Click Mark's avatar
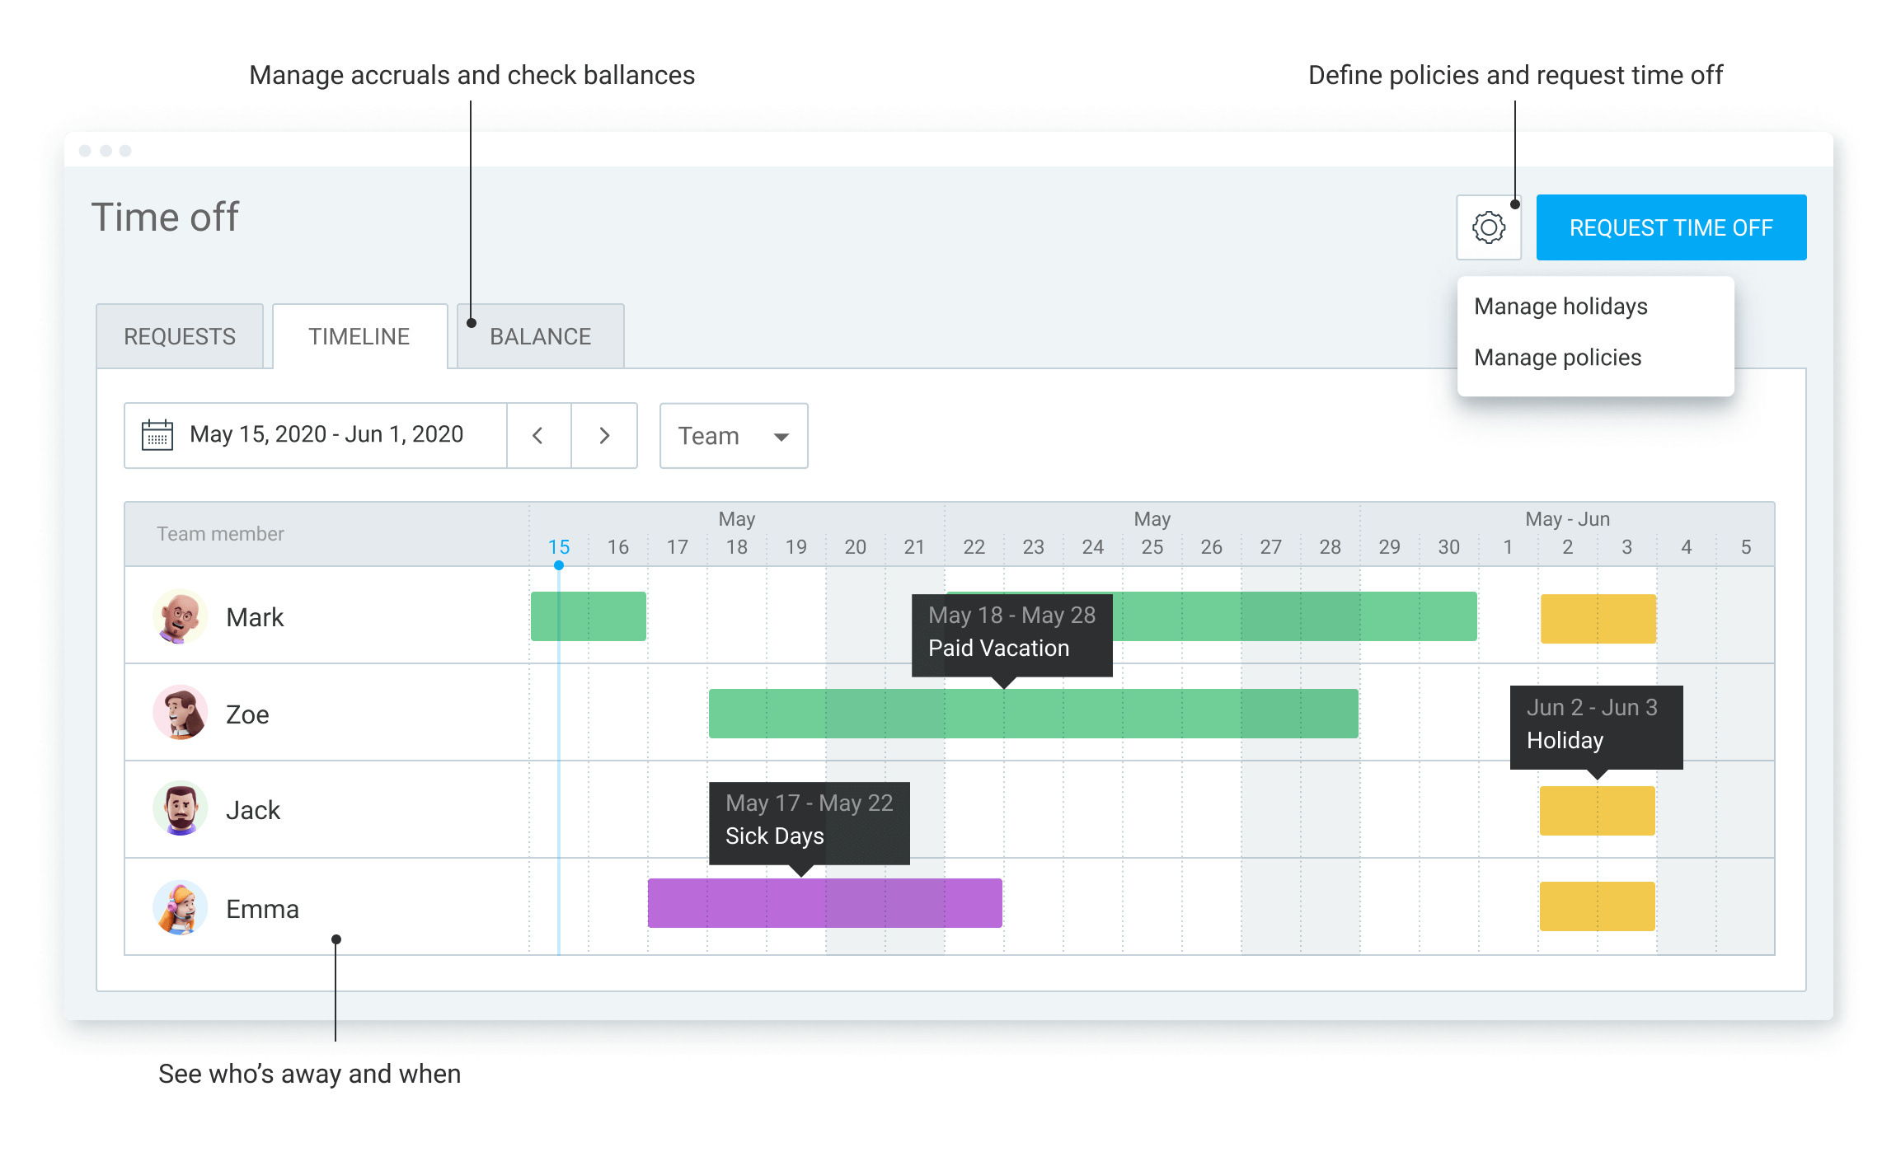The image size is (1896, 1152). (x=180, y=616)
